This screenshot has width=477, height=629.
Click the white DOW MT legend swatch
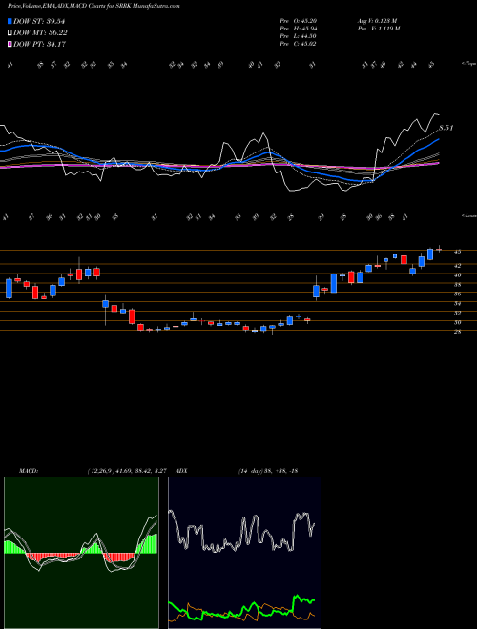coord(10,33)
